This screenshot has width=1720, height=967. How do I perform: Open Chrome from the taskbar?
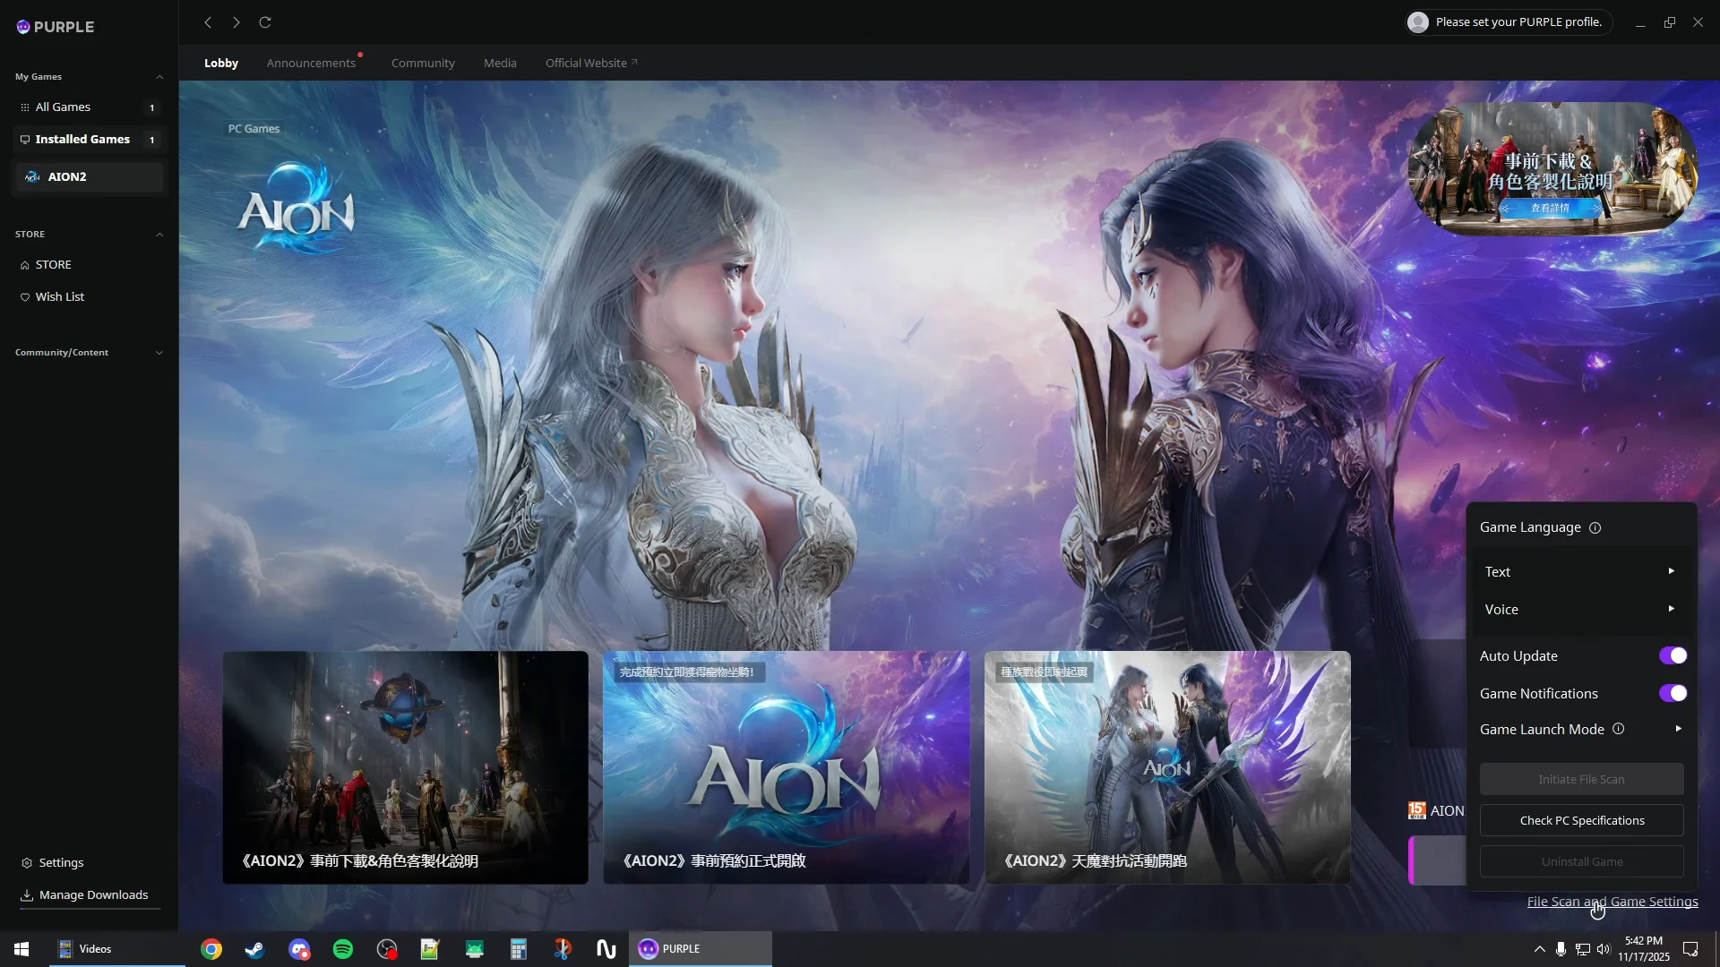click(x=211, y=949)
